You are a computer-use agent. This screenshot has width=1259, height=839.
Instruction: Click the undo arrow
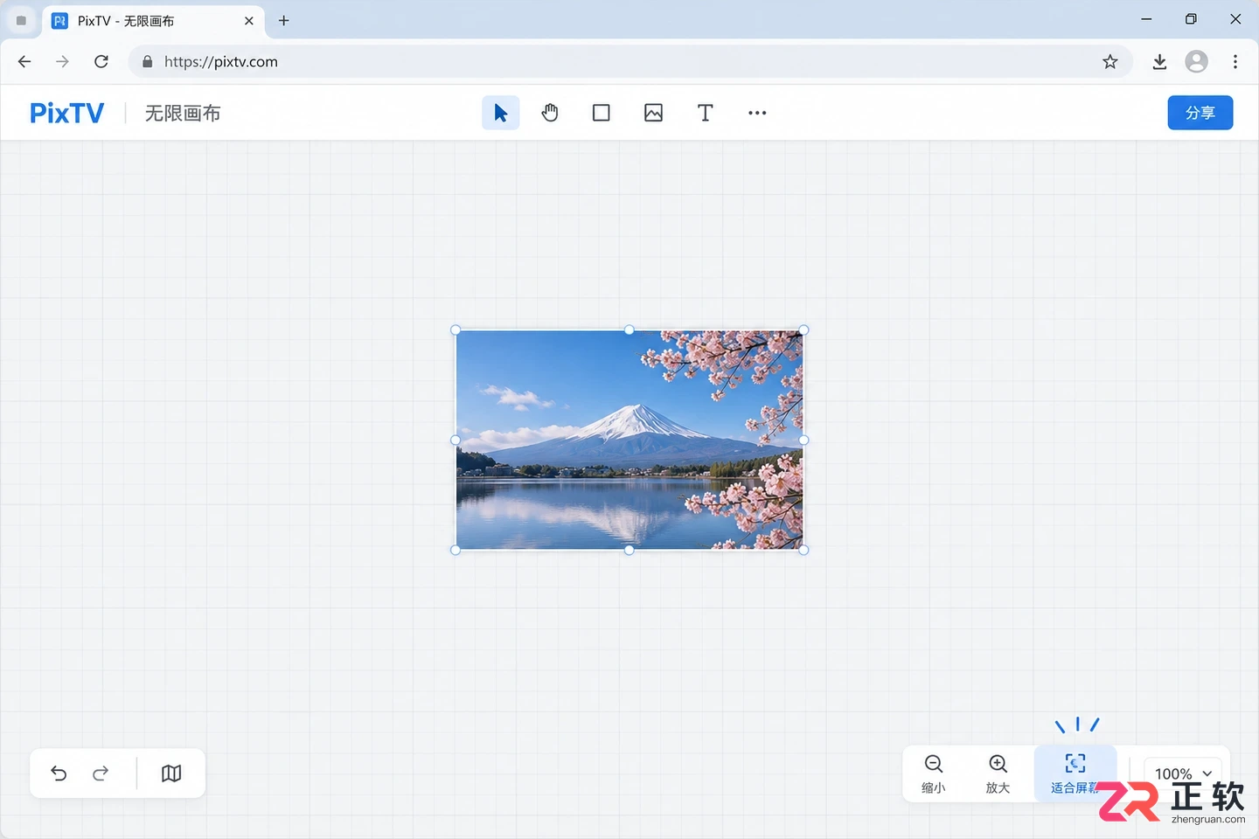click(59, 773)
